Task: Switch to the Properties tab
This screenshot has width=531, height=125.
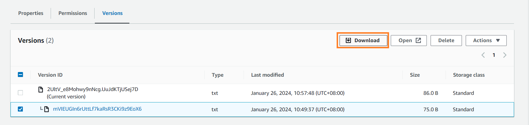Action: [31, 13]
